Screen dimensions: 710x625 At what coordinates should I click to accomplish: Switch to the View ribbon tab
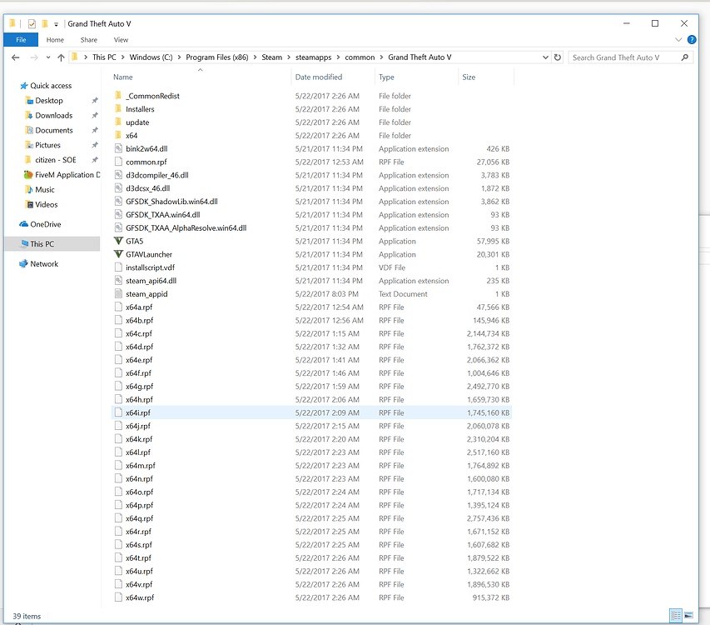tap(121, 40)
